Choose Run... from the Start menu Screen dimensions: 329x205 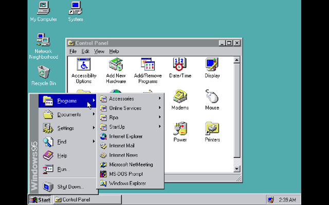[x=67, y=169]
